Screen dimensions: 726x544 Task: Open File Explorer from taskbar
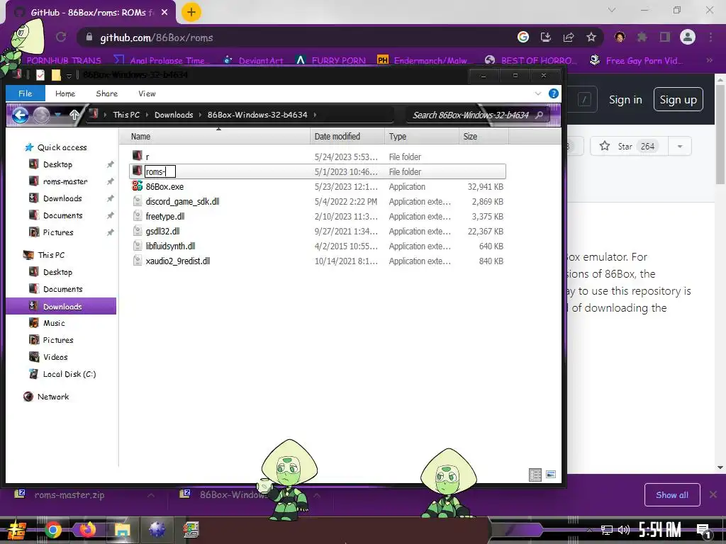click(122, 530)
